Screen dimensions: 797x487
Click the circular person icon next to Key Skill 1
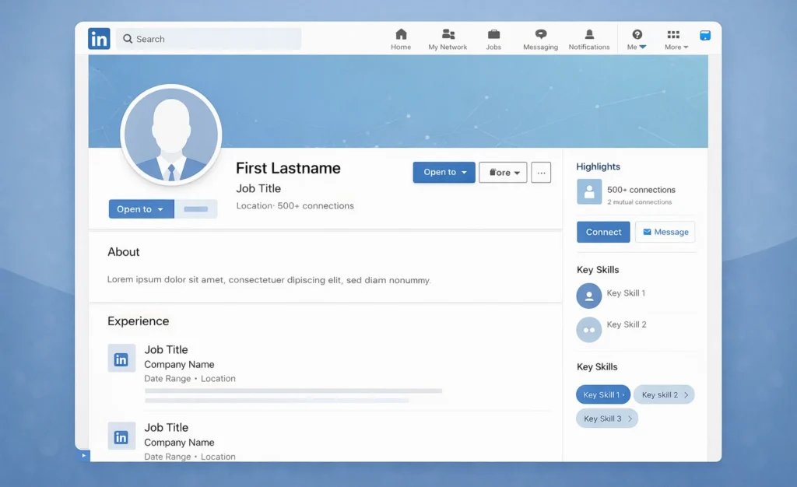[589, 296]
